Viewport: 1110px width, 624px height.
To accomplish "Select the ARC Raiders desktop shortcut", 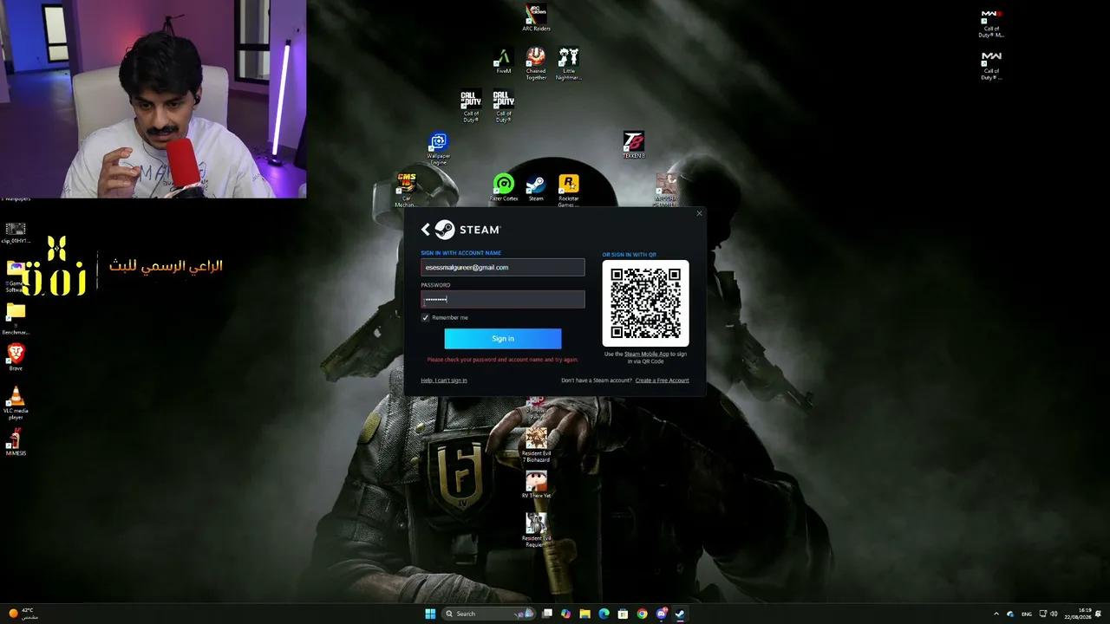I will pyautogui.click(x=536, y=17).
